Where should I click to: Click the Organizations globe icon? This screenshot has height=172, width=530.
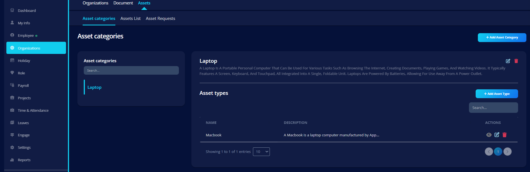click(12, 48)
